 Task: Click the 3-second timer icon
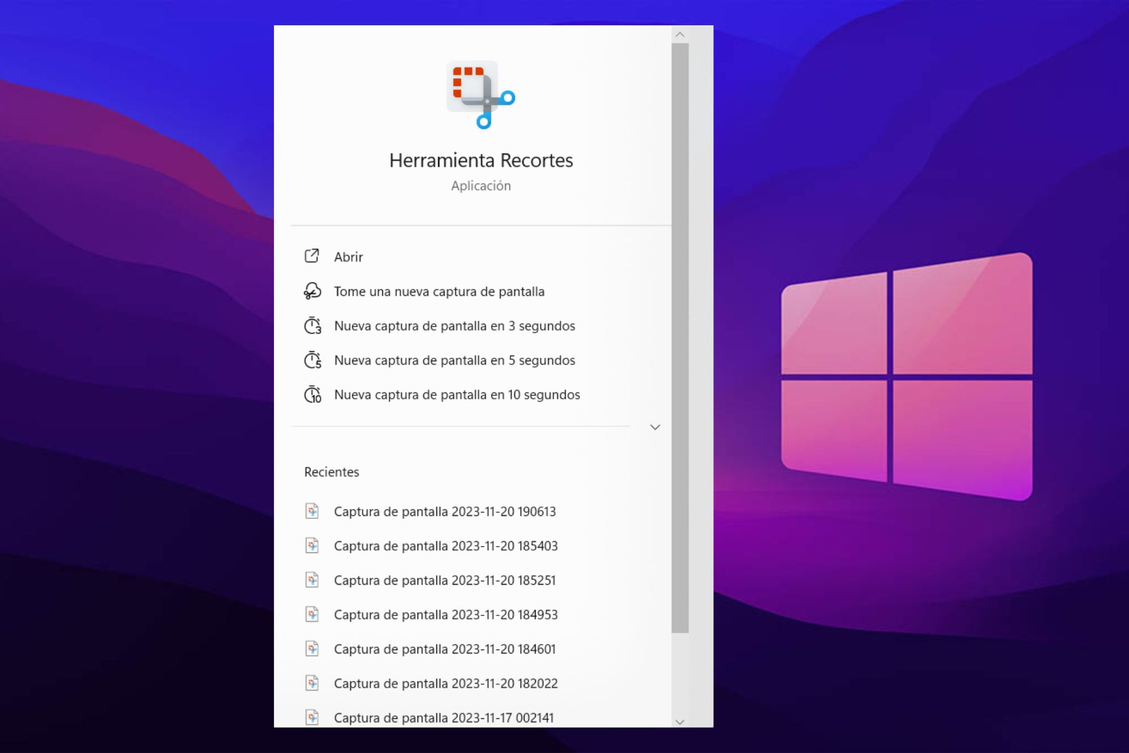[312, 325]
